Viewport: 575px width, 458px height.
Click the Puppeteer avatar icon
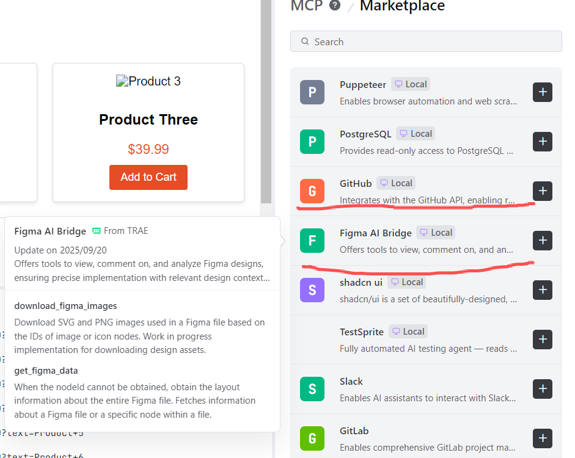pos(312,92)
